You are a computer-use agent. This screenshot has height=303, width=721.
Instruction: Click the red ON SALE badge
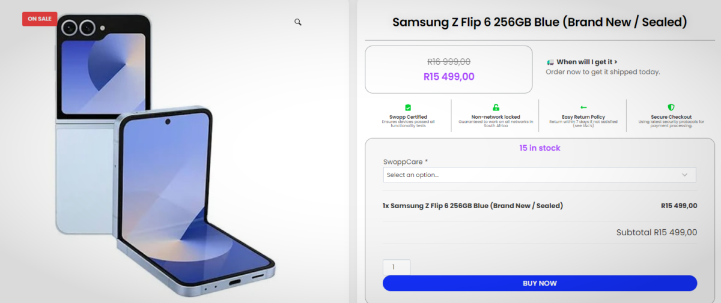coord(40,19)
